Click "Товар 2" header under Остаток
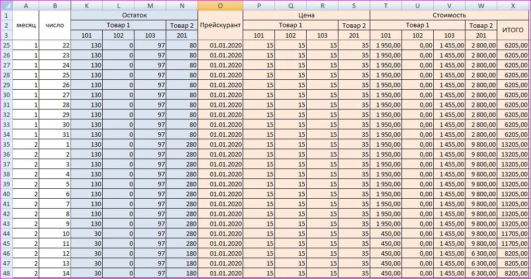The width and height of the screenshot is (531, 279). tap(182, 25)
